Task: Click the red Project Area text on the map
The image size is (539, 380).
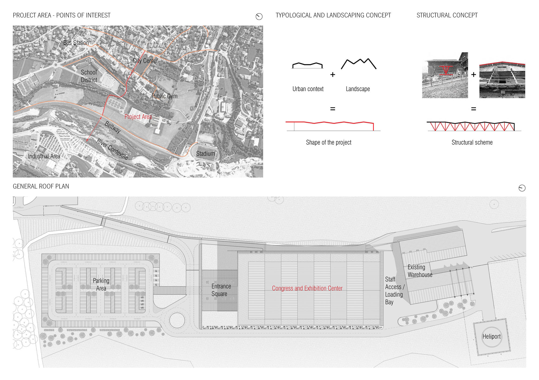Action: click(x=139, y=117)
